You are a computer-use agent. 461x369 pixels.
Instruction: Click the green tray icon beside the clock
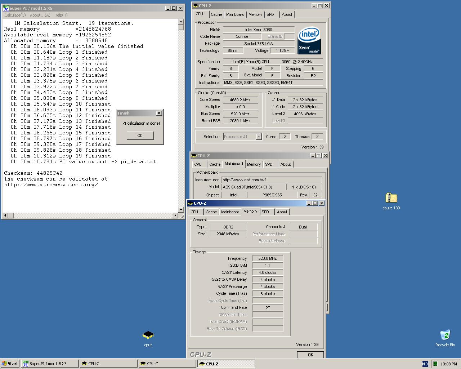coord(435,364)
